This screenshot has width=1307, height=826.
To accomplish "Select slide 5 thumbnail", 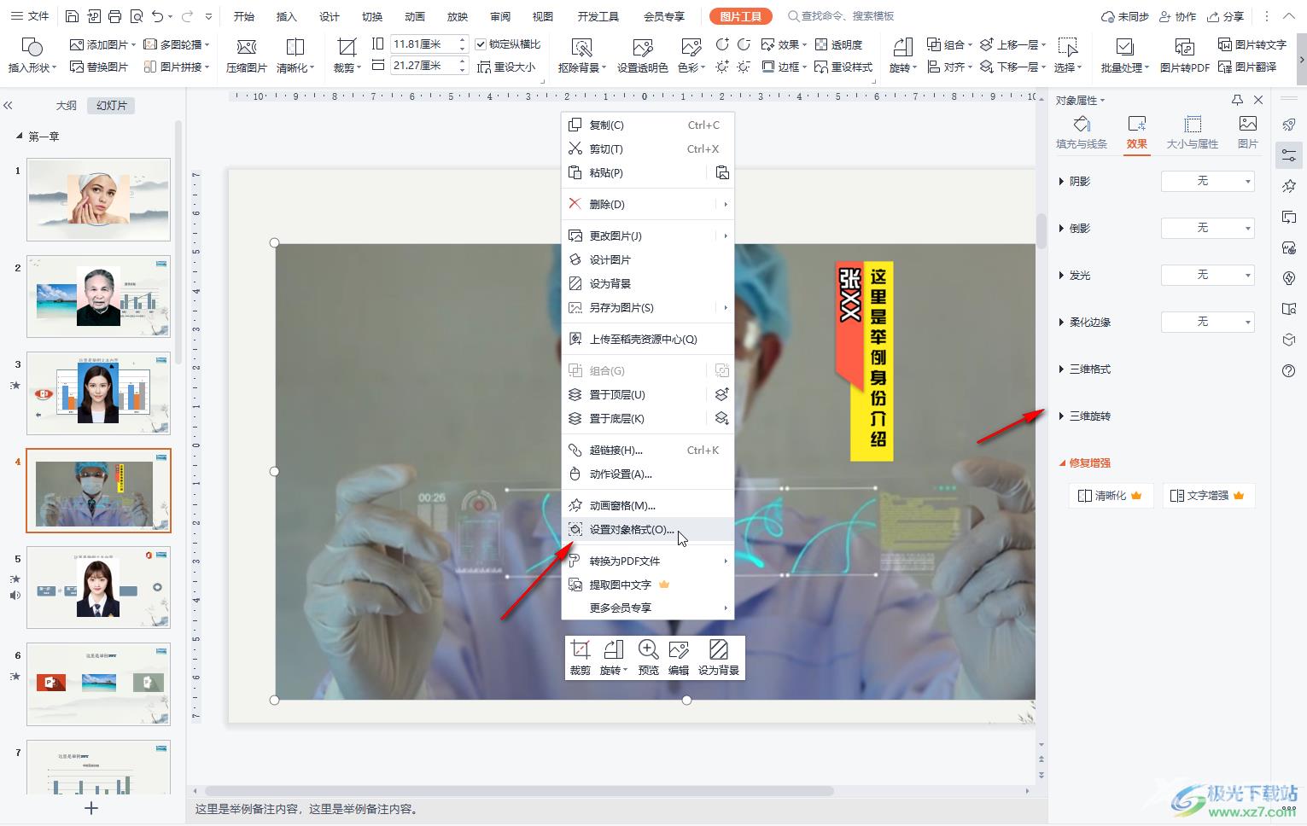I will coord(98,588).
